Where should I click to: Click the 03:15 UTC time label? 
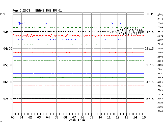[149, 65]
